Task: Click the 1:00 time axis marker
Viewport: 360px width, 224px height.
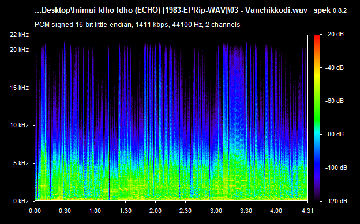Action: click(95, 211)
